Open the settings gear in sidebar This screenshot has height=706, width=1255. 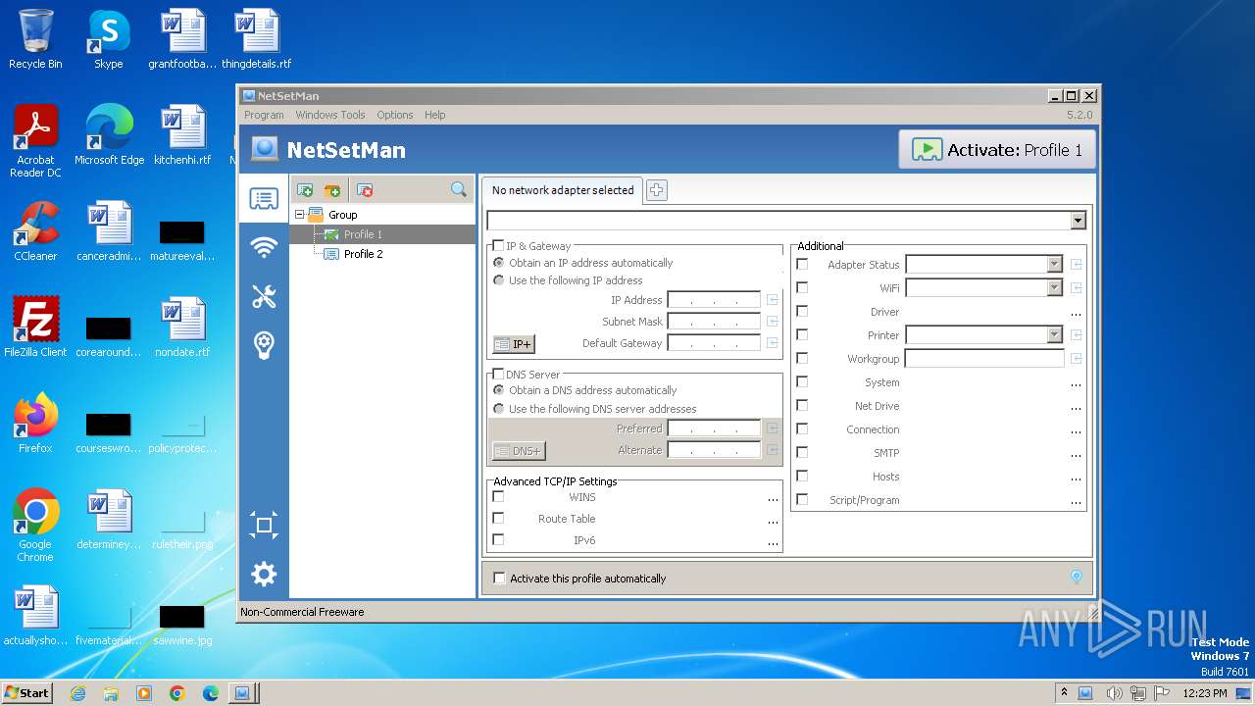264,574
